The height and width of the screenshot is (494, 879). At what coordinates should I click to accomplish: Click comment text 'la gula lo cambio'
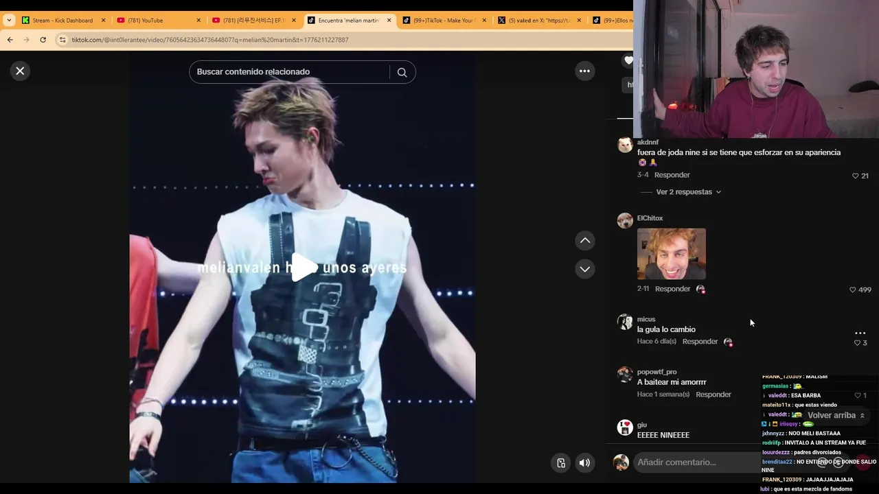pos(666,330)
